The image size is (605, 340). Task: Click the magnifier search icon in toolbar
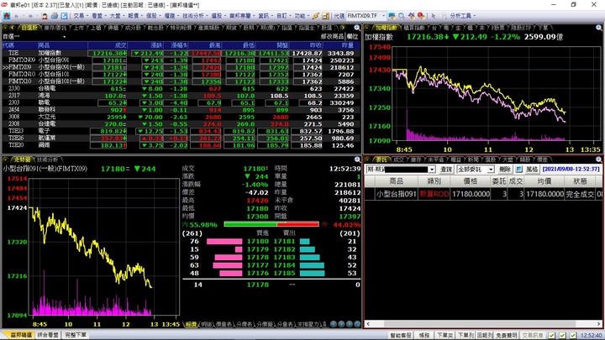point(402,16)
